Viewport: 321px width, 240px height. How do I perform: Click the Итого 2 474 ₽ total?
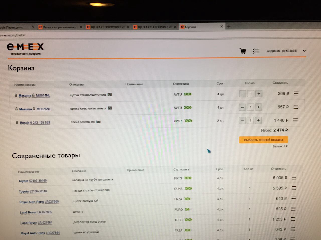pyautogui.click(x=274, y=130)
